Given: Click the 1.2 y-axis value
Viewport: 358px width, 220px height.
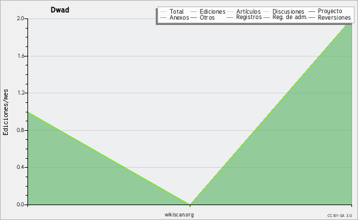Looking at the screenshot, I should click(x=20, y=93).
